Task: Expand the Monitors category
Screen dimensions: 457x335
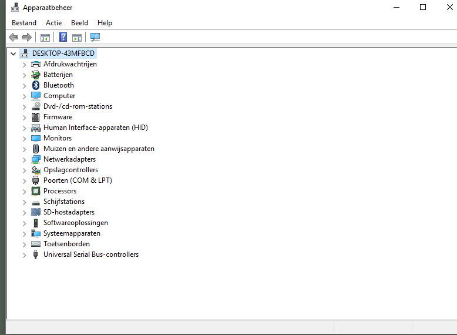Action: [x=25, y=139]
